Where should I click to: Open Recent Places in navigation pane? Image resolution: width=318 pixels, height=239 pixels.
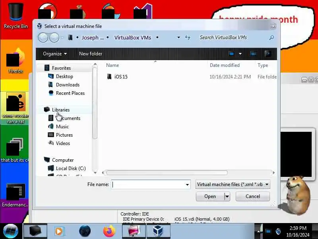tap(70, 93)
